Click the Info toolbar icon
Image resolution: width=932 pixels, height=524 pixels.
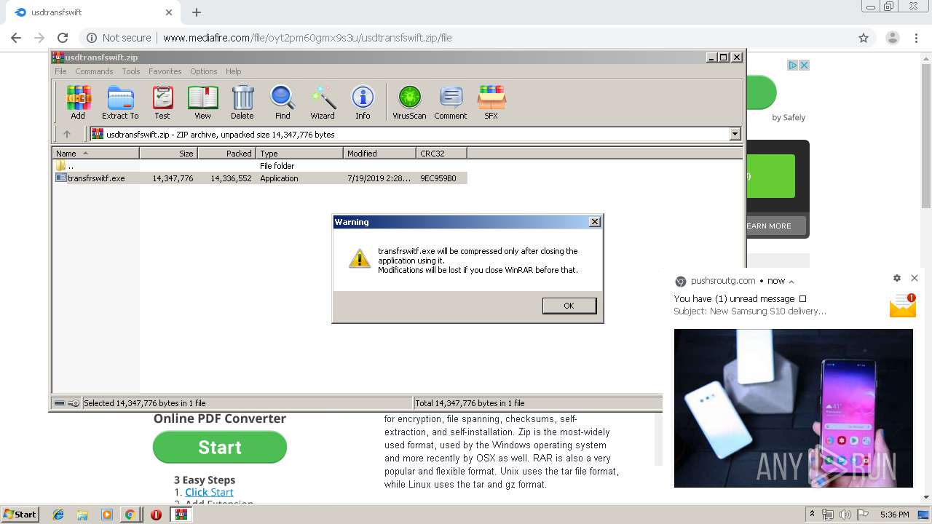(x=363, y=102)
